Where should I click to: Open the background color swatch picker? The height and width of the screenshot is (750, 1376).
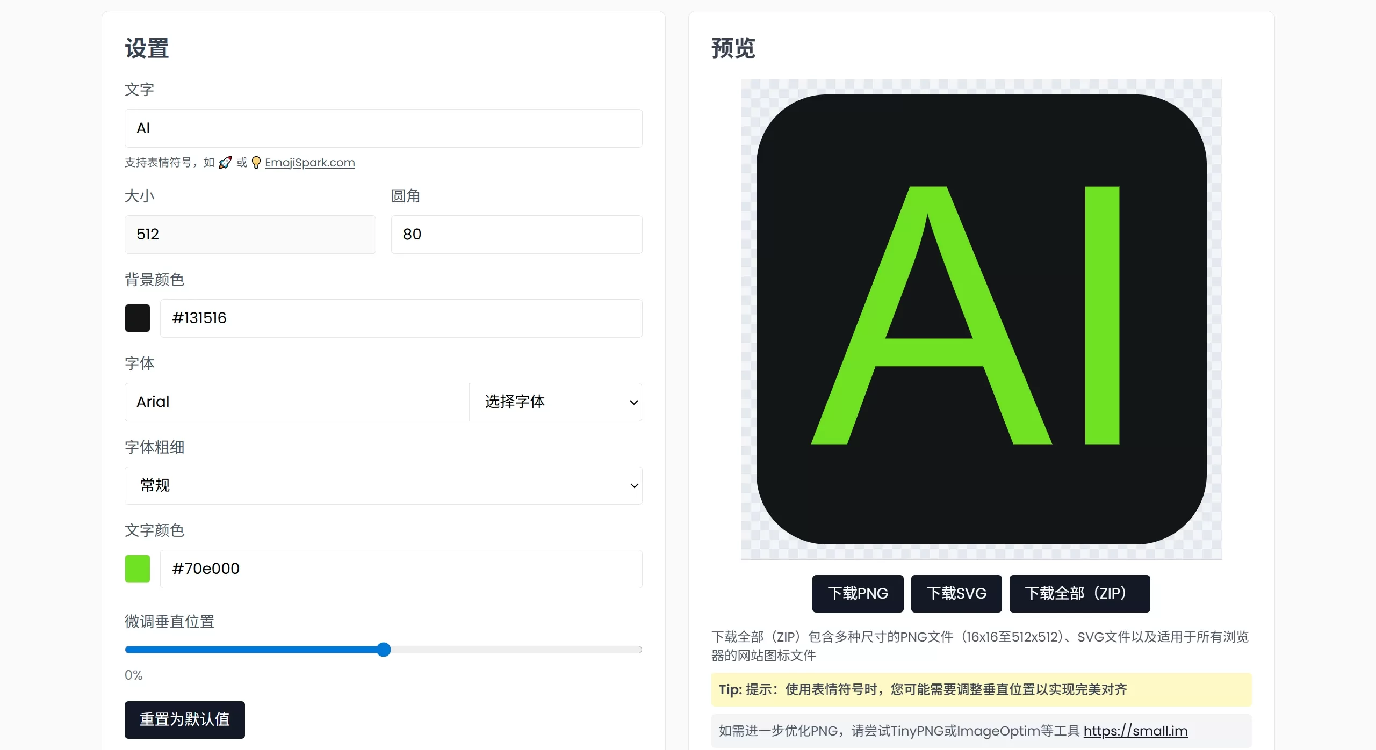click(138, 318)
